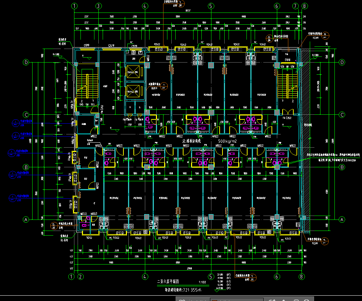
Task: Select grid axis bubble 8 at bottom
Action: (x=302, y=276)
